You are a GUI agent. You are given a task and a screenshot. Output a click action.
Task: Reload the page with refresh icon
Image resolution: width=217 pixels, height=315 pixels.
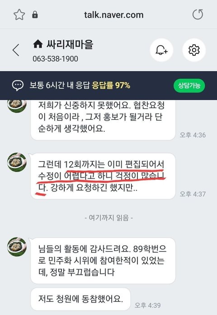[x=198, y=14]
